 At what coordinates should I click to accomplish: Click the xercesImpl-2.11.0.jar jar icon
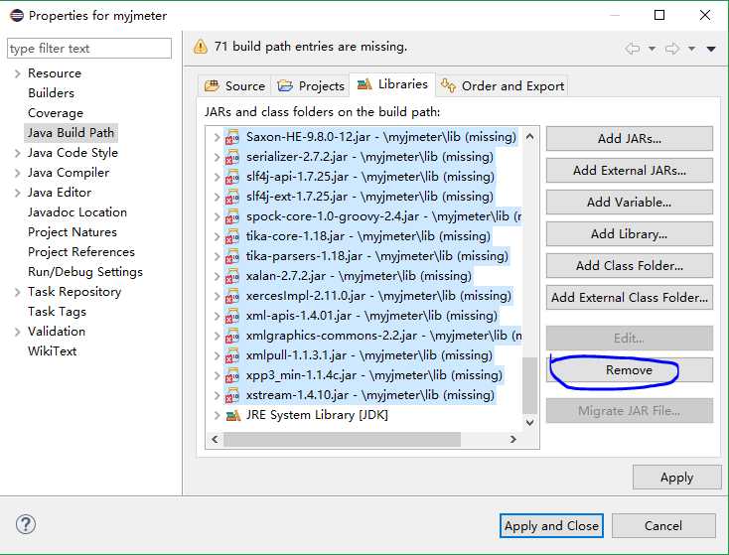click(232, 297)
